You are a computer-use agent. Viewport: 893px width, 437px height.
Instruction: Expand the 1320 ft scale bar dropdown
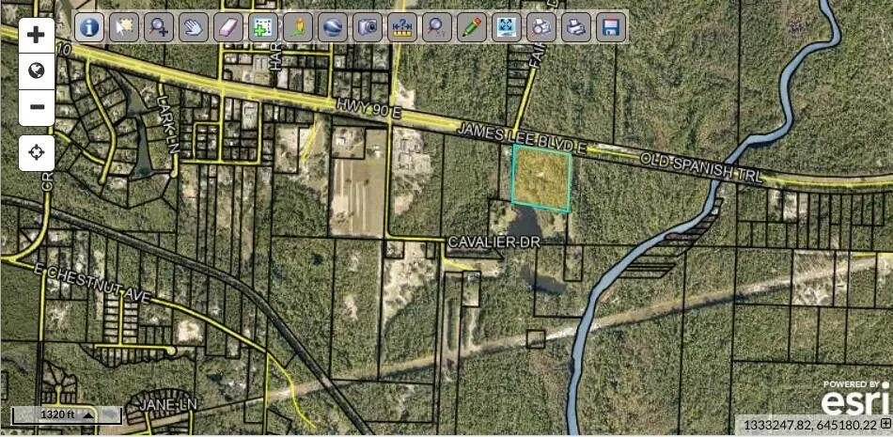[x=88, y=414]
